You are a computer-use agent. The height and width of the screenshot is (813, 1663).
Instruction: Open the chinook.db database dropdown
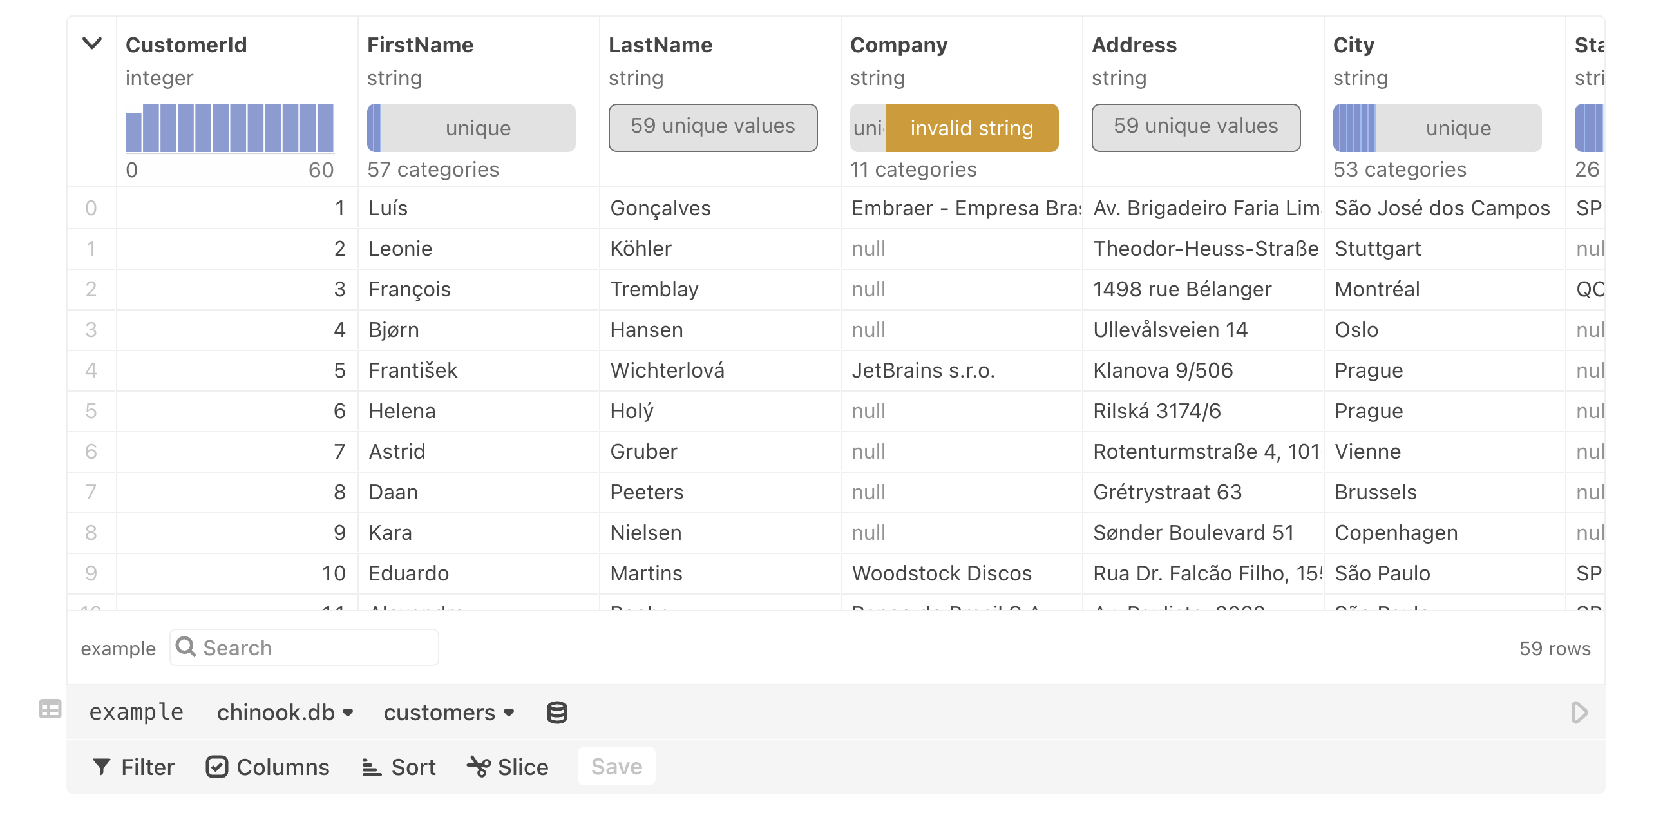pyautogui.click(x=284, y=713)
